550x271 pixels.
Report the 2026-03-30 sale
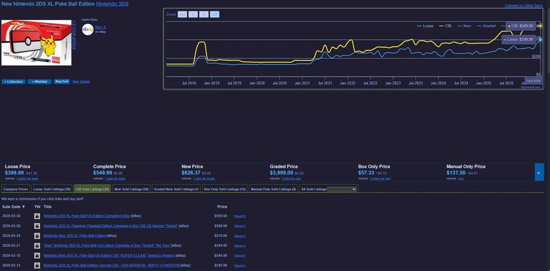[240, 217]
